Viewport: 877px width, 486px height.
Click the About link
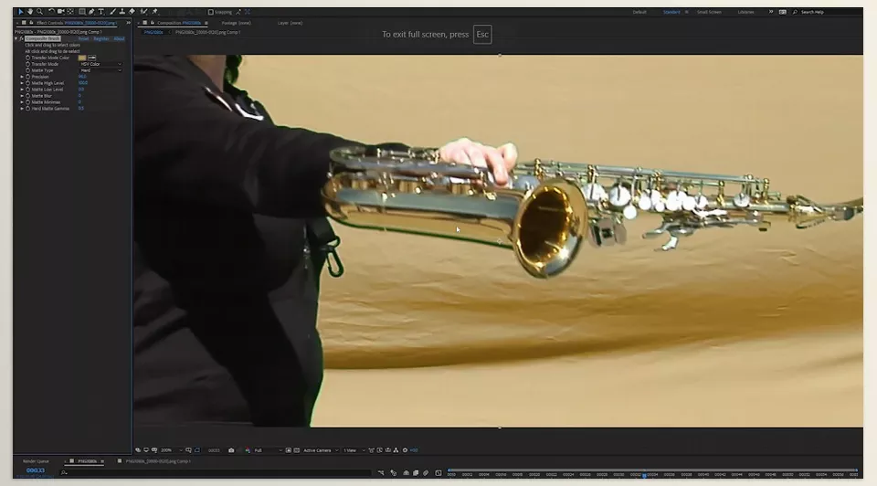[119, 38]
